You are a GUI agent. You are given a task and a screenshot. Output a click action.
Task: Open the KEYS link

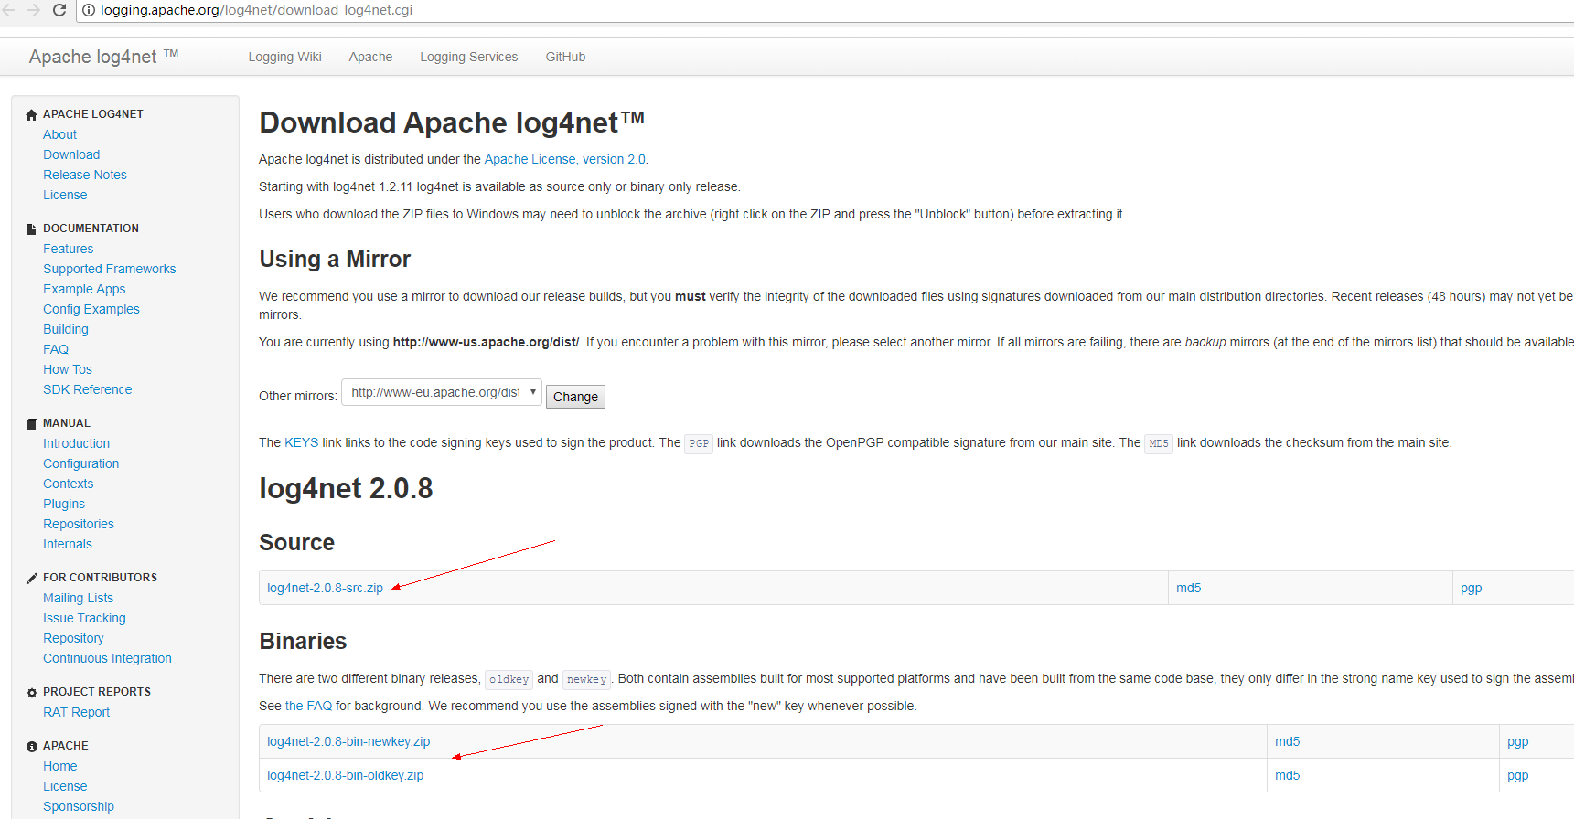(301, 442)
